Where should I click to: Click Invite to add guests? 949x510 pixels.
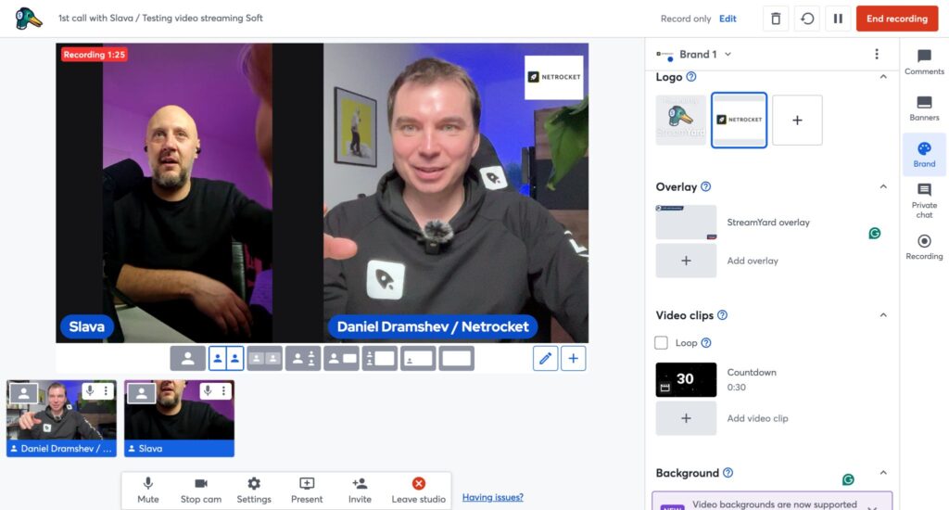pyautogui.click(x=360, y=490)
